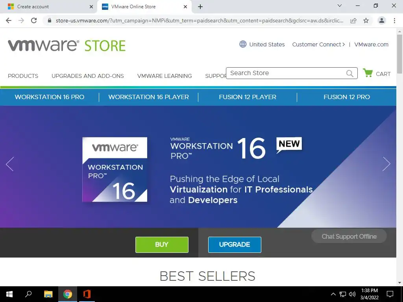Visit the VMware.com link
Viewport: 403px width, 302px height.
pos(371,44)
